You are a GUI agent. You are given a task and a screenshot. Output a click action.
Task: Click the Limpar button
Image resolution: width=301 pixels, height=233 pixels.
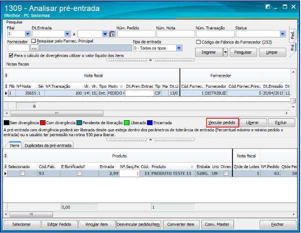pos(272,52)
